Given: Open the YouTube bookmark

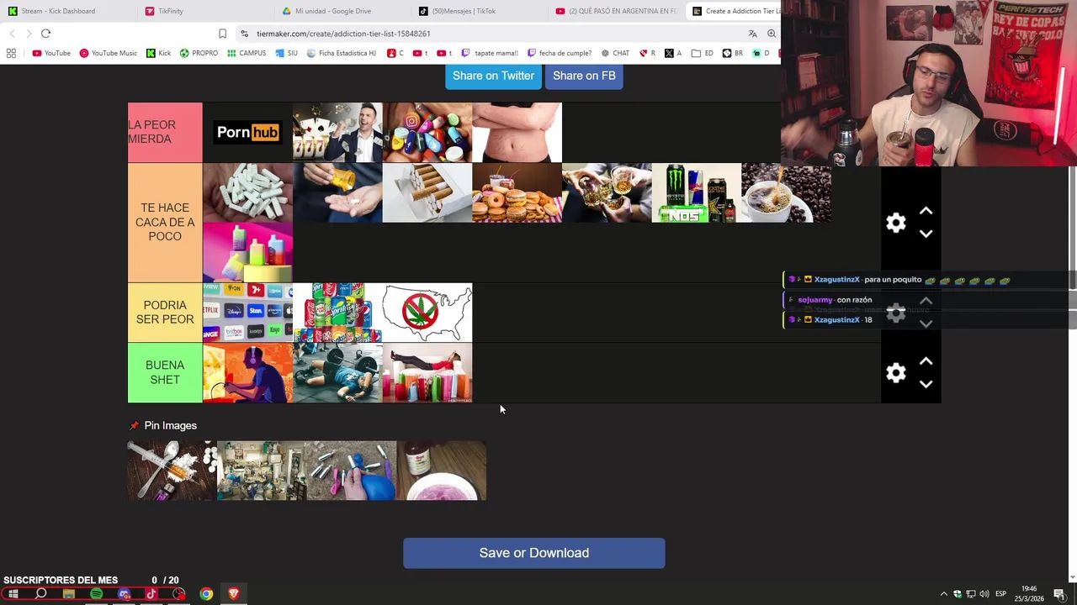Looking at the screenshot, I should (51, 53).
